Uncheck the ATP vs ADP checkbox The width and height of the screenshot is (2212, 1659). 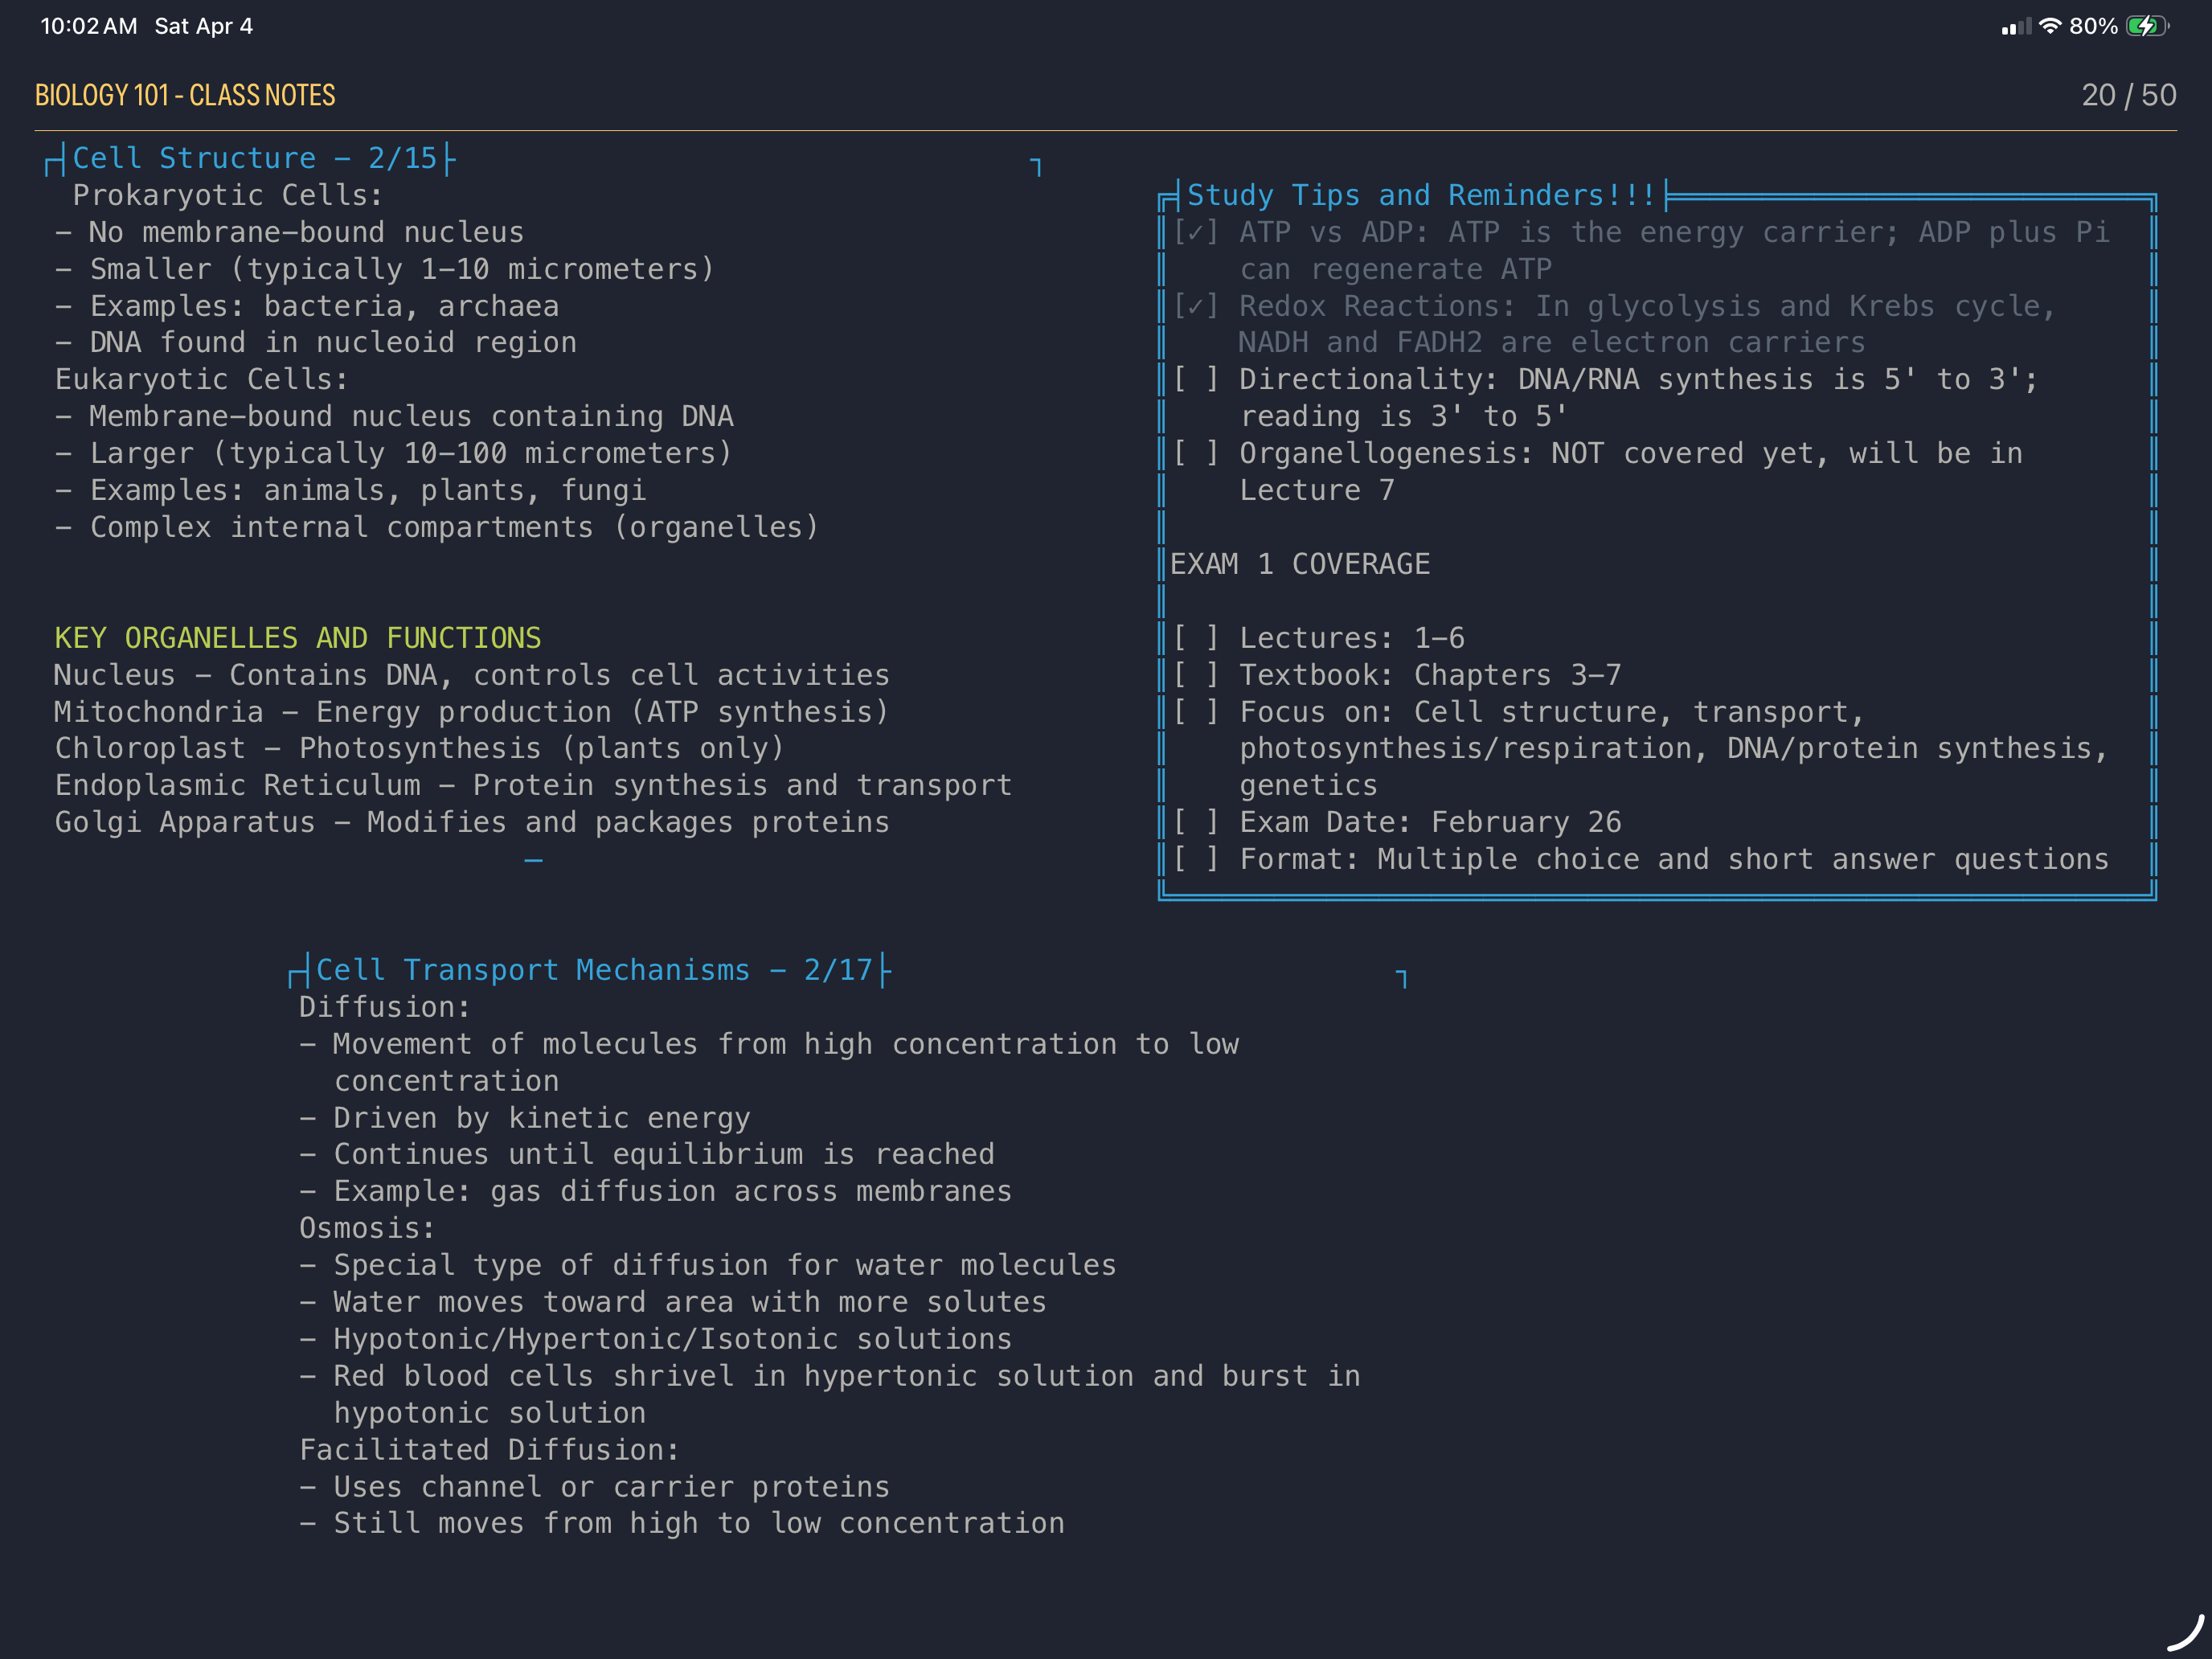coord(1195,233)
